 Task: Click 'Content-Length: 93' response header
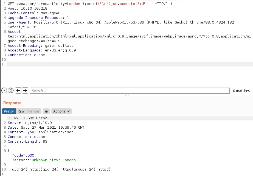27,142
